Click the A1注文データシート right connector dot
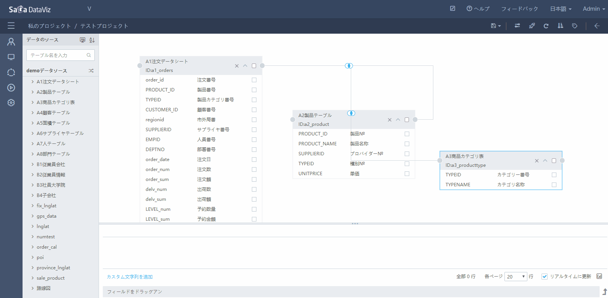Image resolution: width=608 pixels, height=298 pixels. pos(262,66)
